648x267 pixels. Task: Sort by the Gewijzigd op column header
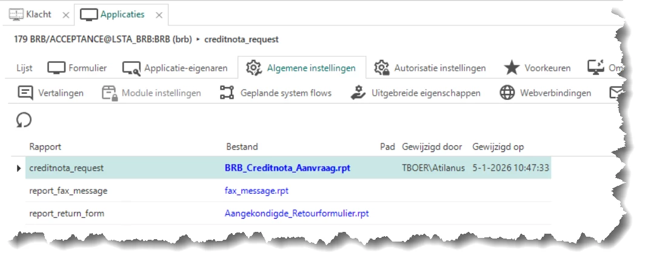(x=498, y=147)
